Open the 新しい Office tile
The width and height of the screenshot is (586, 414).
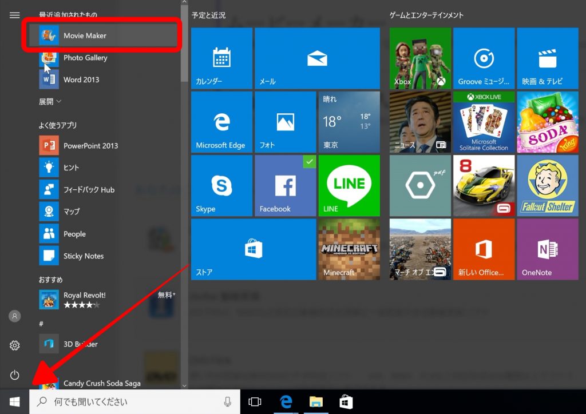(x=484, y=249)
